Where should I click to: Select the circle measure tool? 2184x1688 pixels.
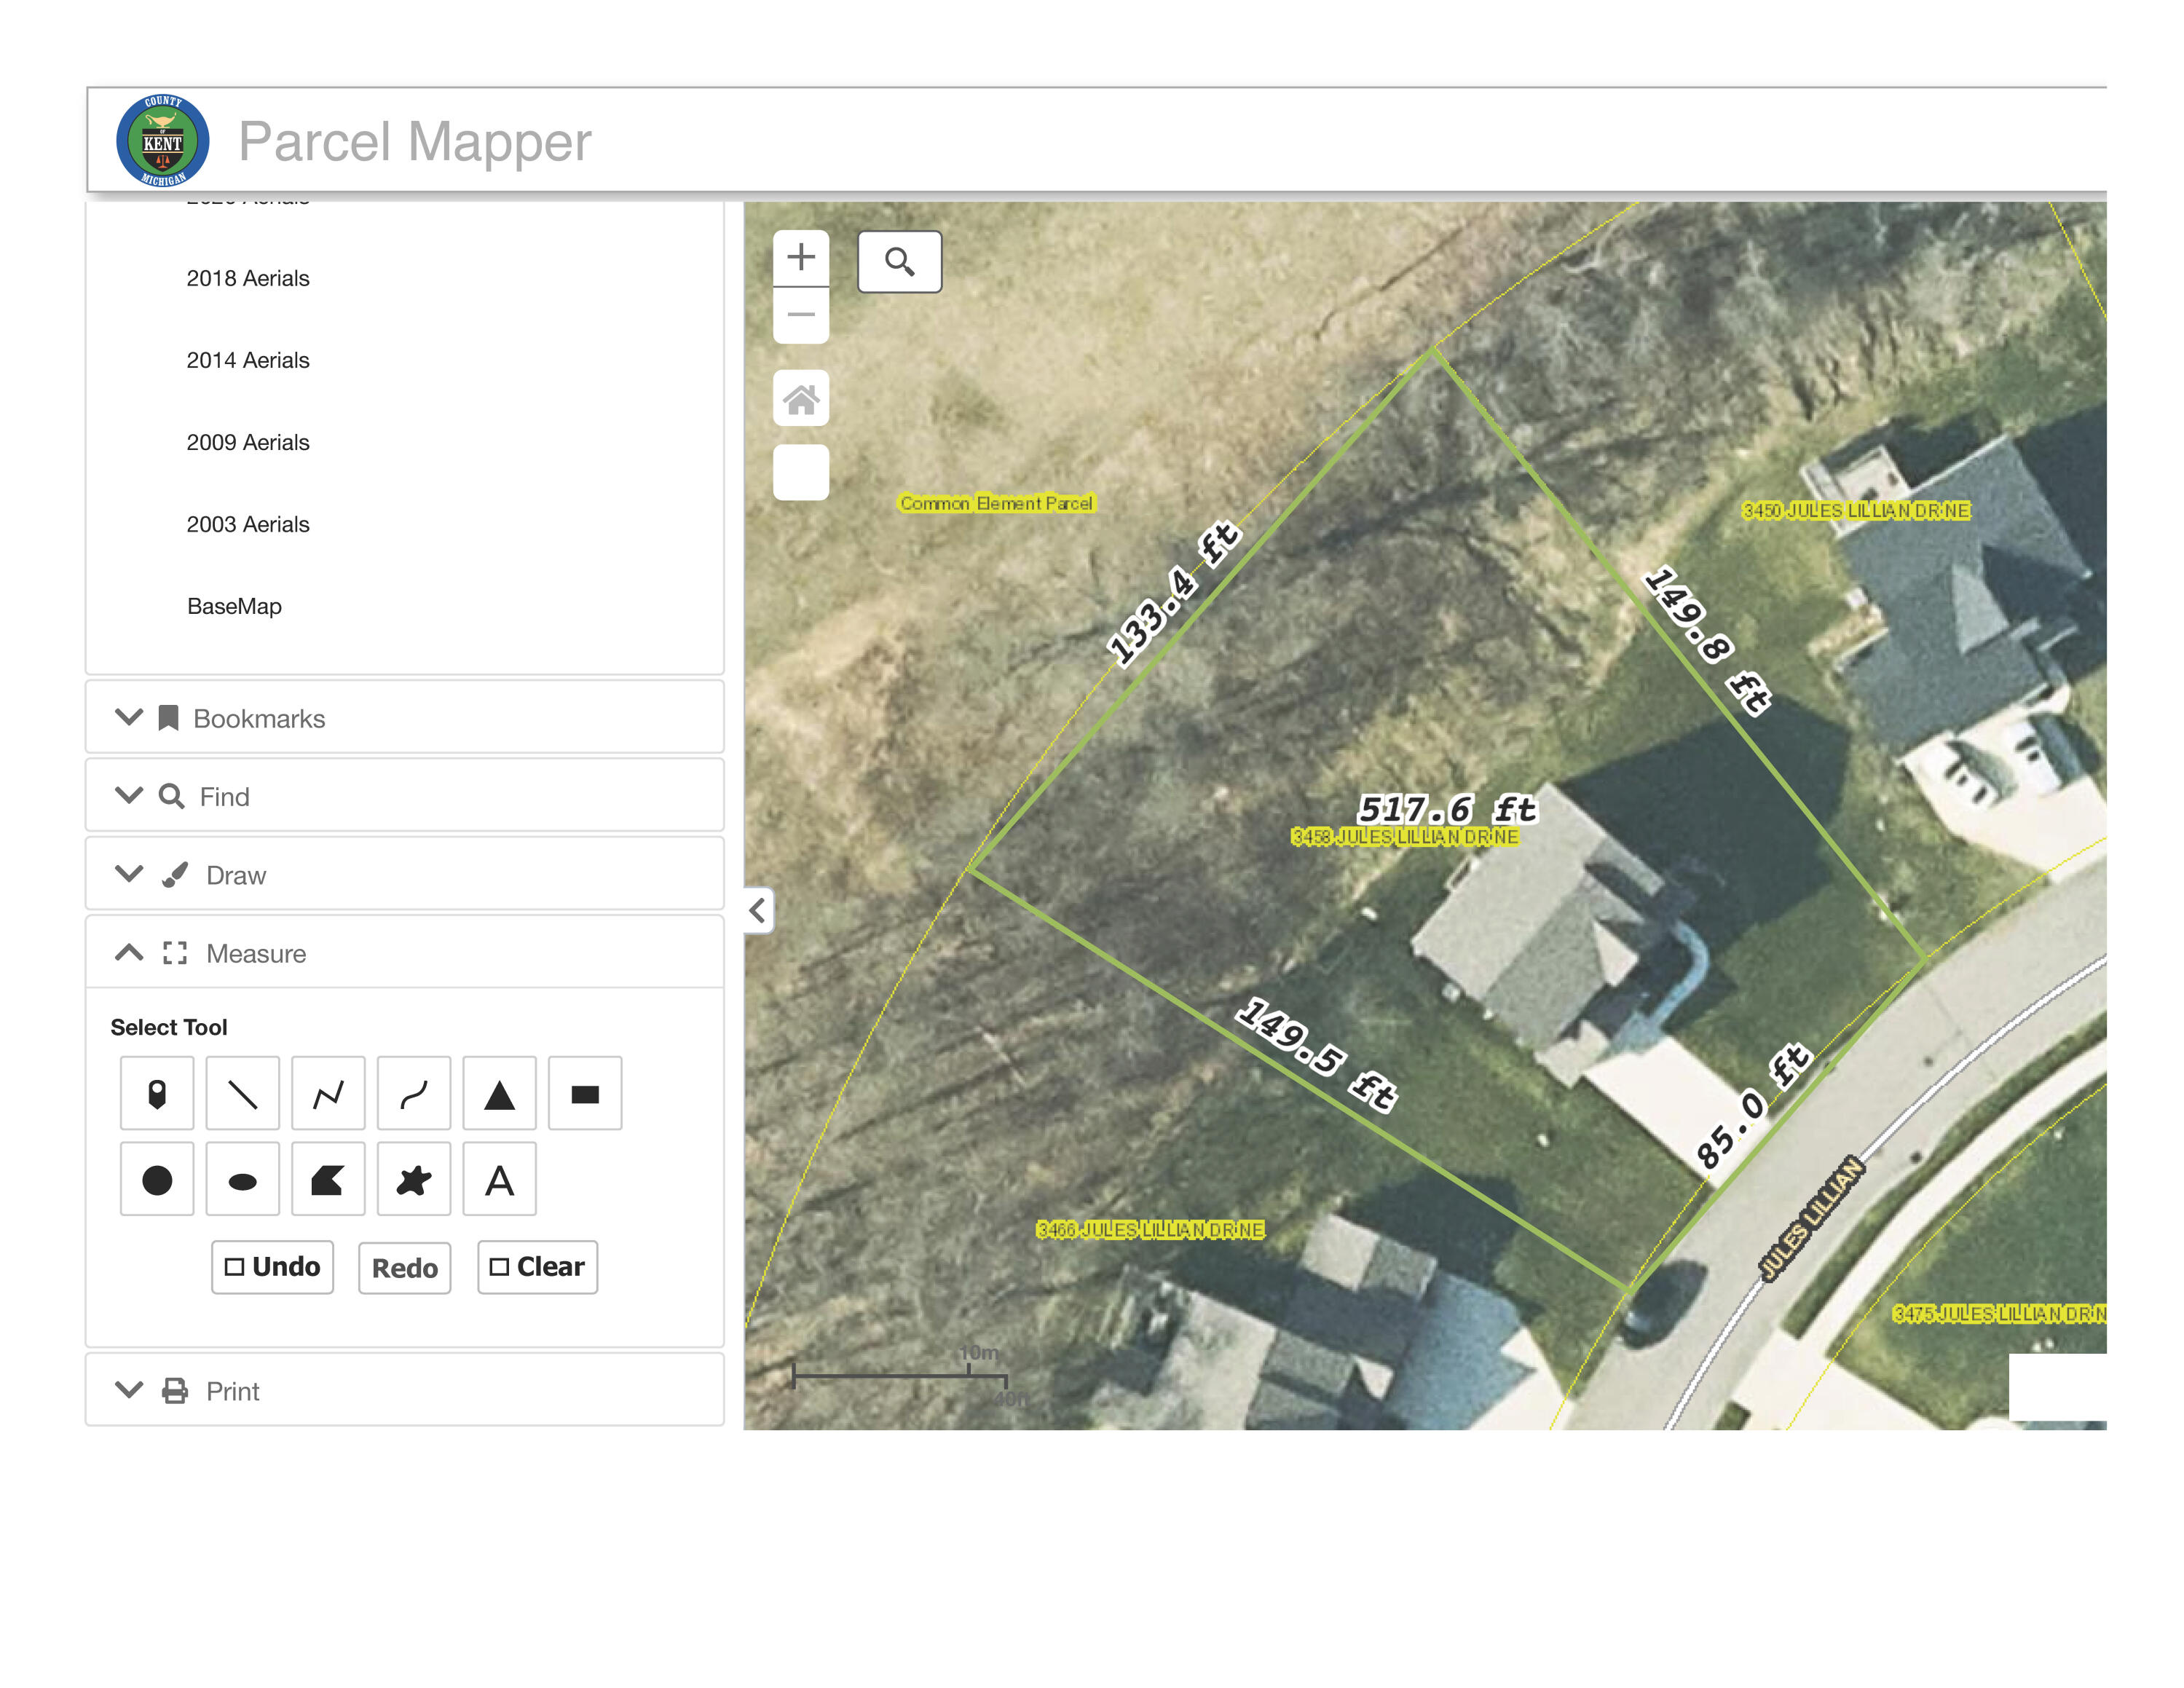(x=157, y=1179)
